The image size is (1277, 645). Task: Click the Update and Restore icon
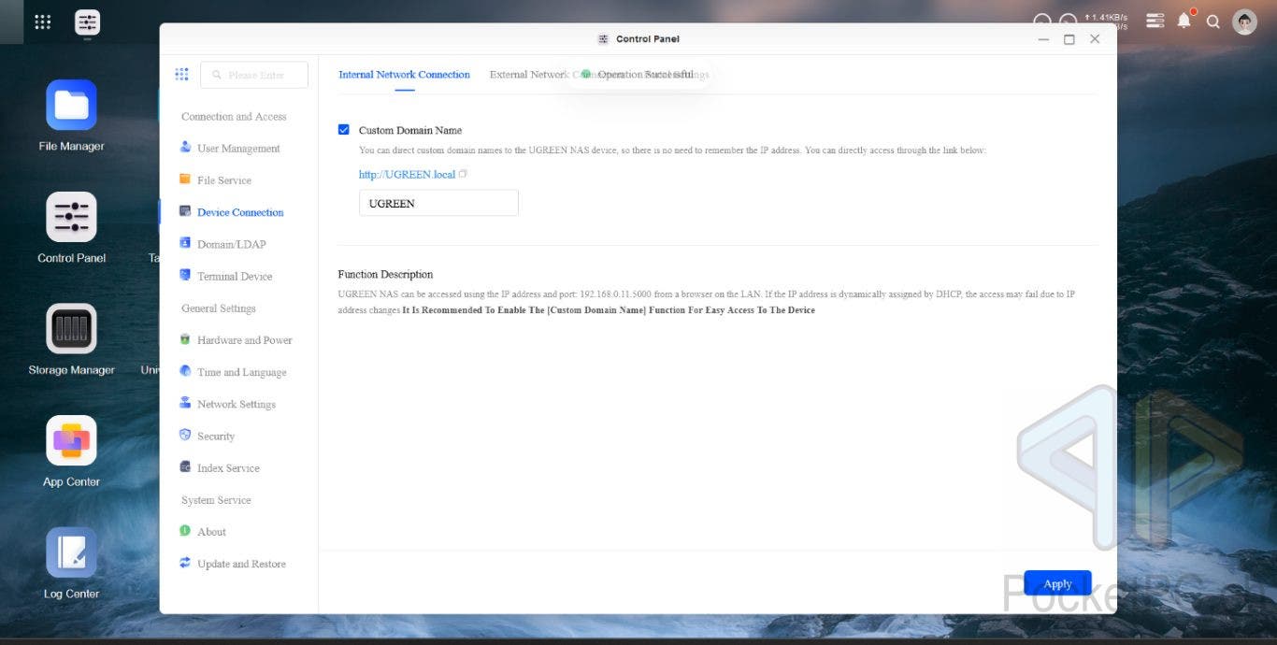coord(185,563)
